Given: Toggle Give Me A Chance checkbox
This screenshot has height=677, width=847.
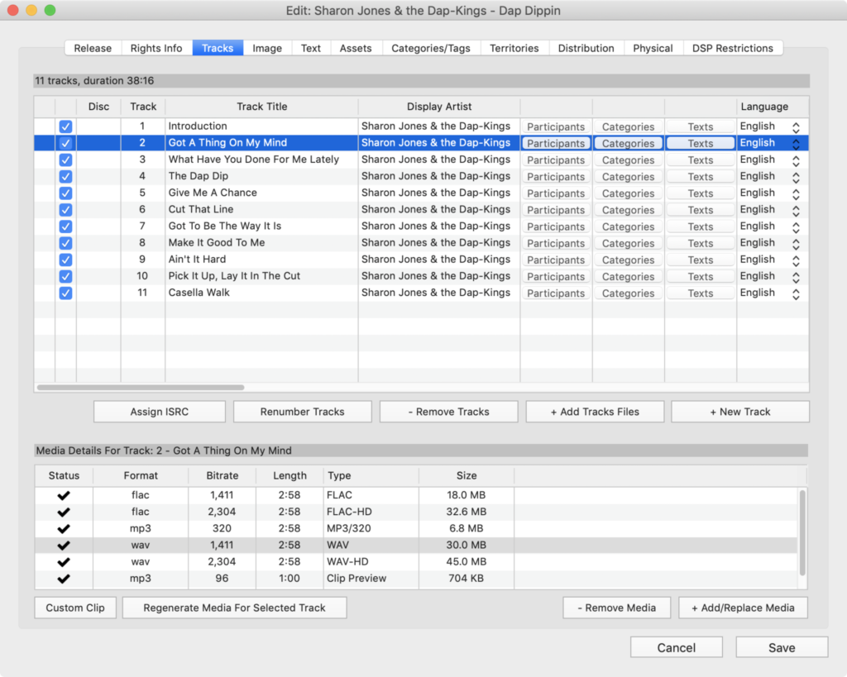Looking at the screenshot, I should pos(65,193).
